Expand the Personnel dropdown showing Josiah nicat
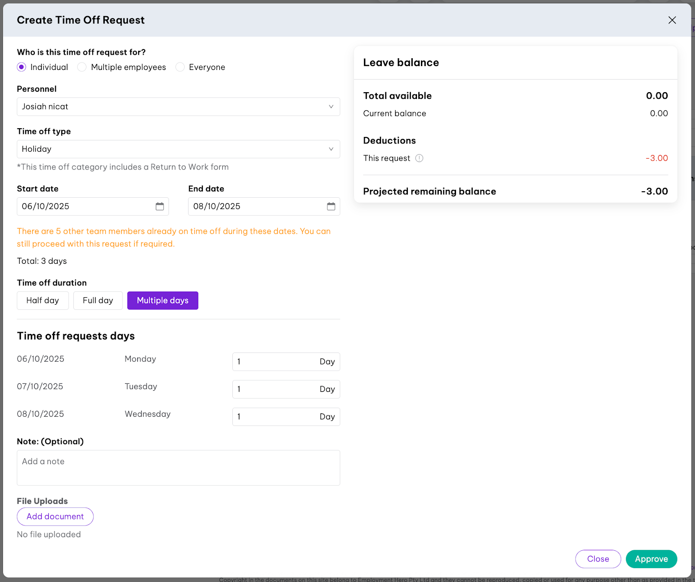Viewport: 695px width, 582px height. tap(178, 106)
